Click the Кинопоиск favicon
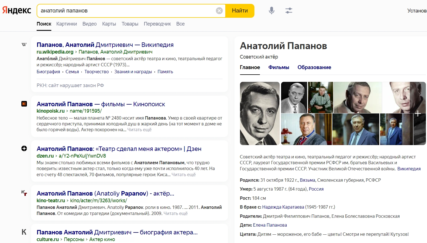The width and height of the screenshot is (427, 243). click(x=24, y=104)
